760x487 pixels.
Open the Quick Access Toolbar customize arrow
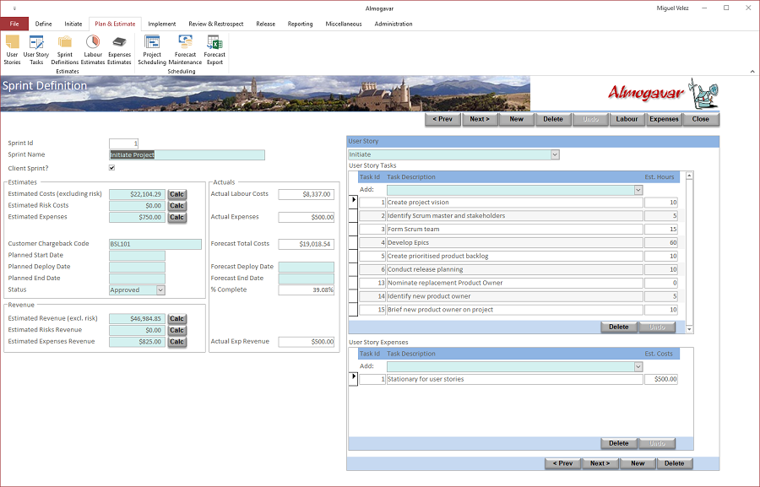point(14,8)
